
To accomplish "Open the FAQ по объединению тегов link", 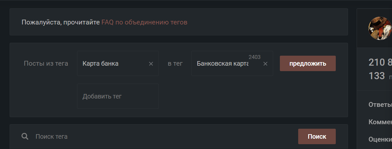I will tap(144, 22).
